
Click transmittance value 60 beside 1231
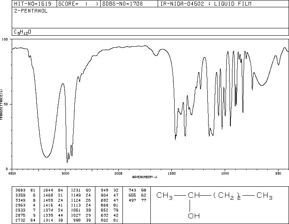click(x=88, y=190)
